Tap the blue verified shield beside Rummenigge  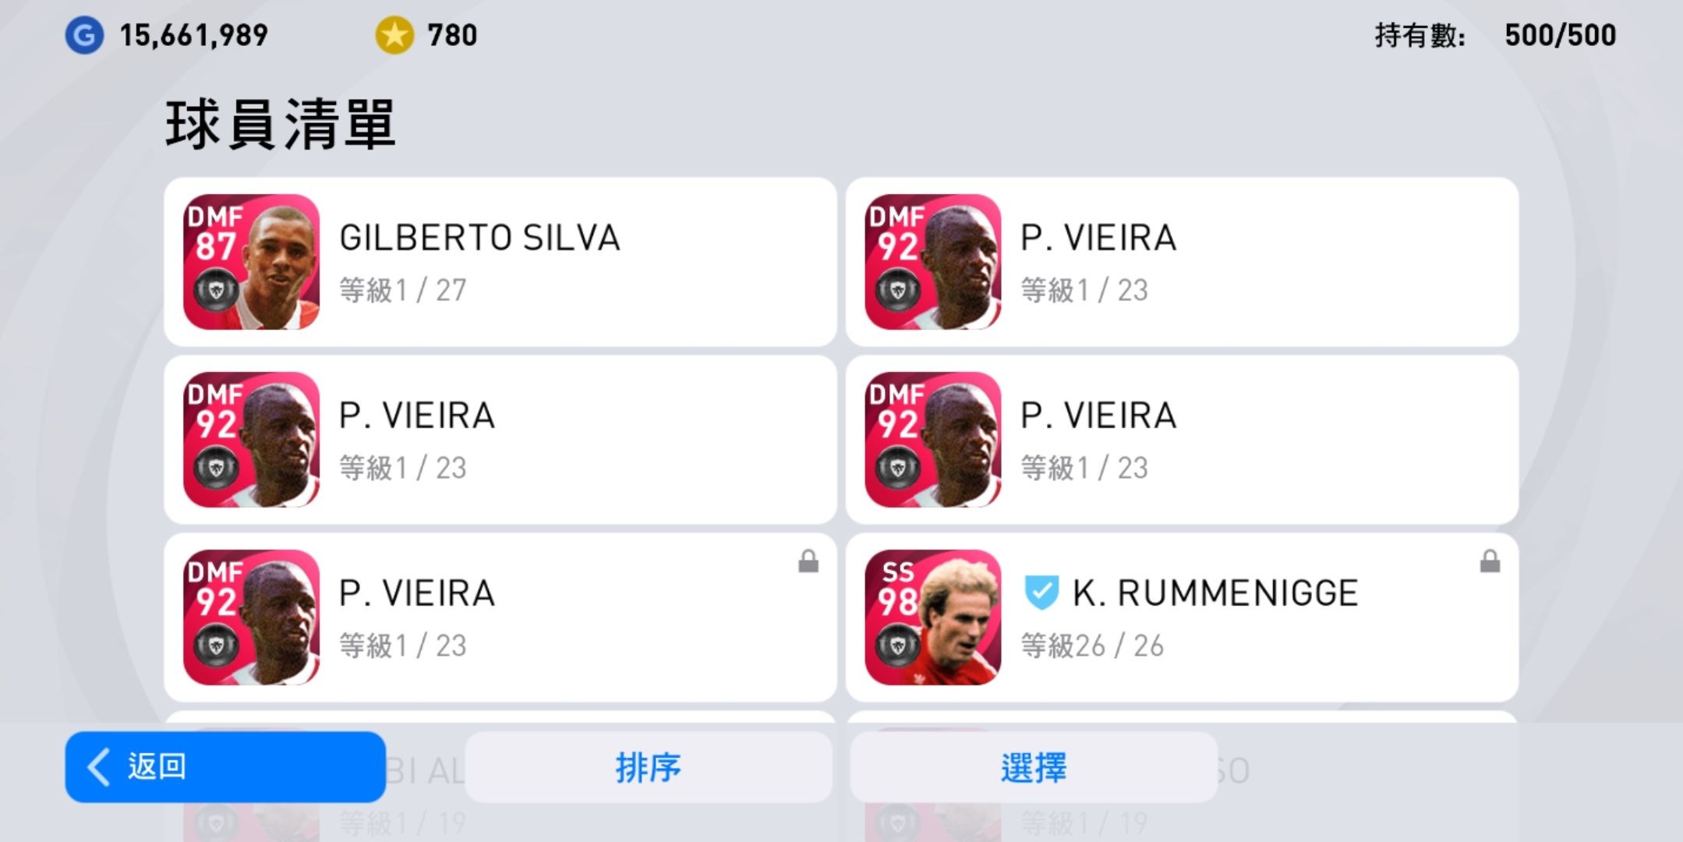point(1041,593)
